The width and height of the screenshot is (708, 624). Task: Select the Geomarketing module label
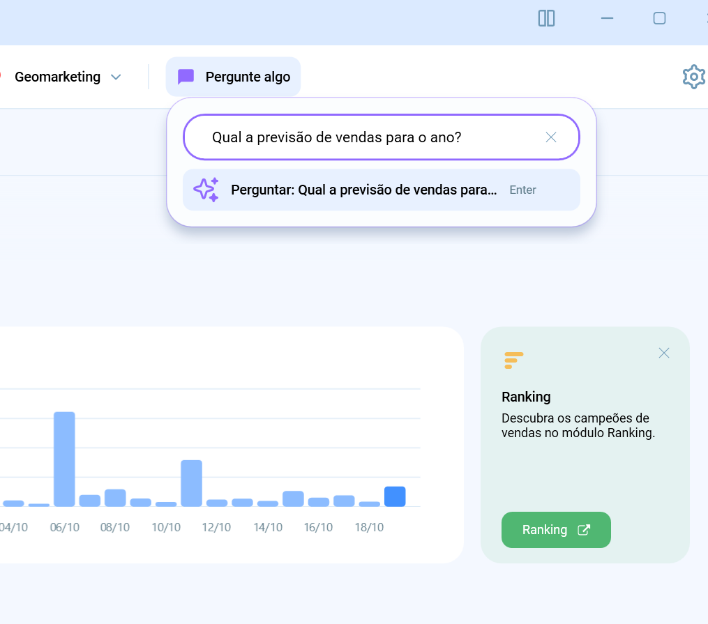(x=57, y=77)
